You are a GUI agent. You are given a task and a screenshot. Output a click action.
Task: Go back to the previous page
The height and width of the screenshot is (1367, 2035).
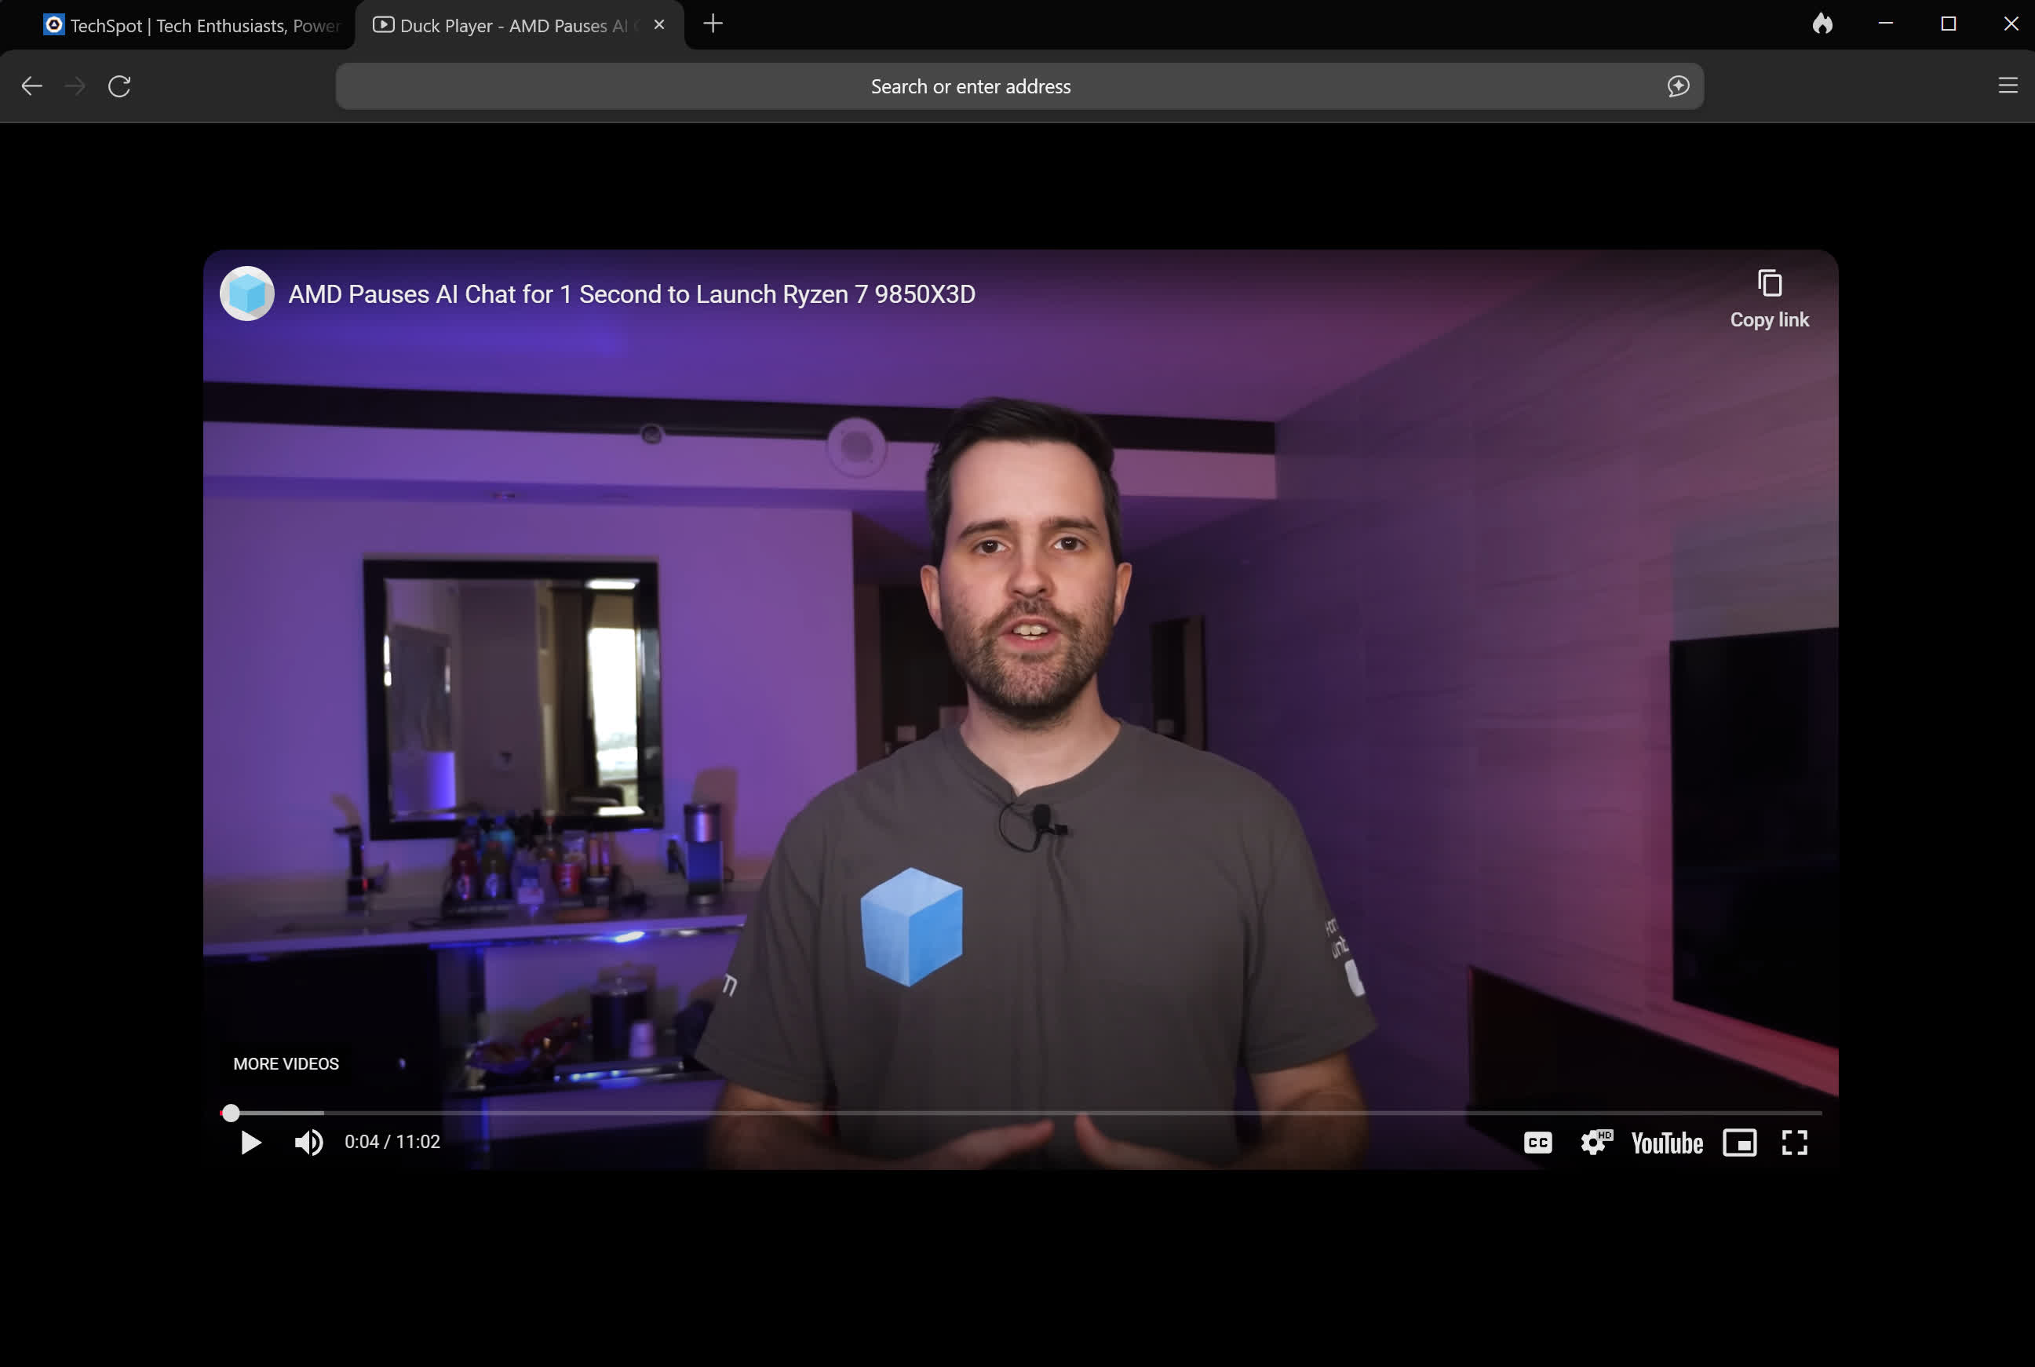click(31, 86)
